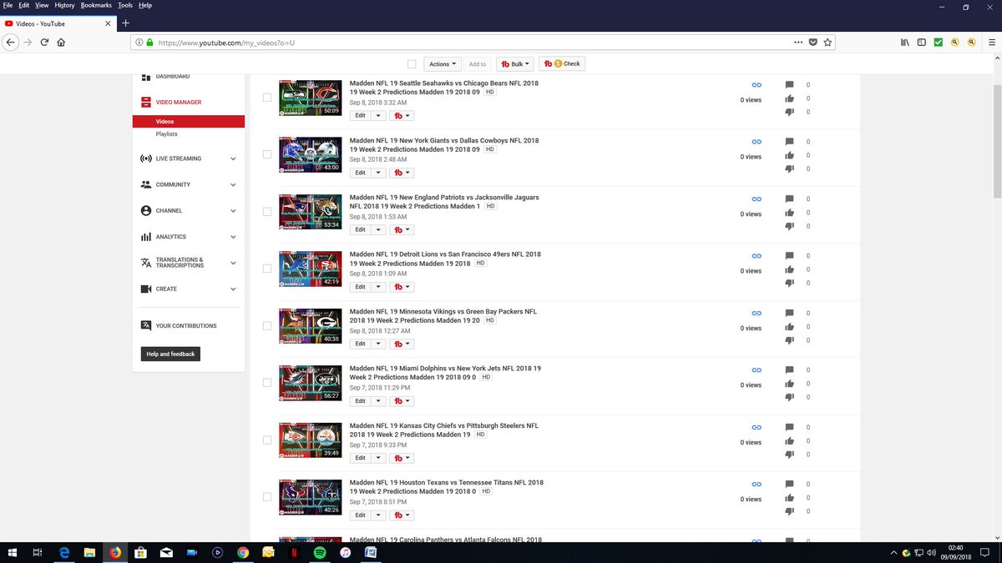Open the Houston Texans vs Titans thumbnail

[x=311, y=496]
